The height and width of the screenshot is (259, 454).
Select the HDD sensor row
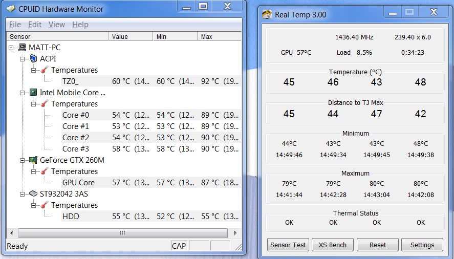click(x=151, y=217)
